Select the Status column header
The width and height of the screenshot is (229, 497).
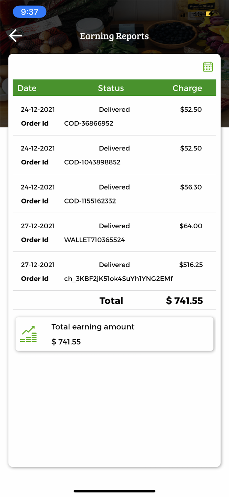[111, 88]
